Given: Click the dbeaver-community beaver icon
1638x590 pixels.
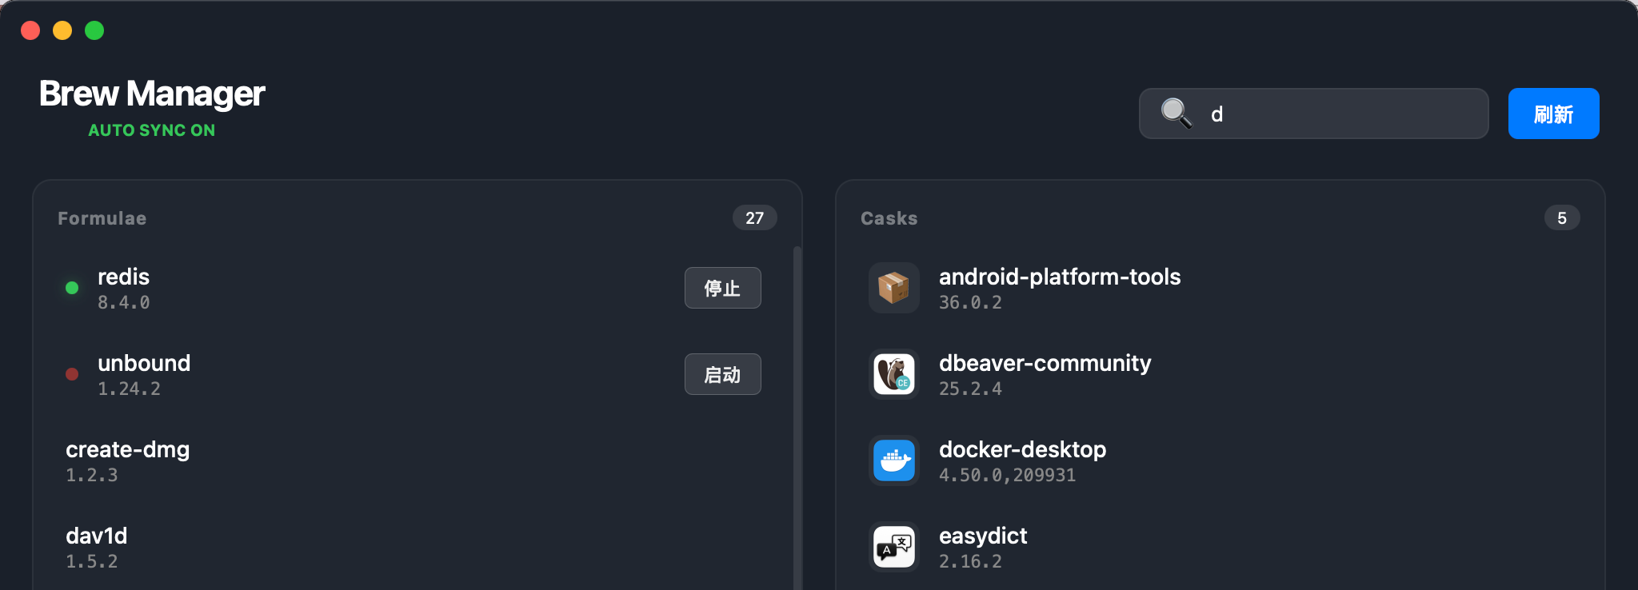Looking at the screenshot, I should point(893,374).
